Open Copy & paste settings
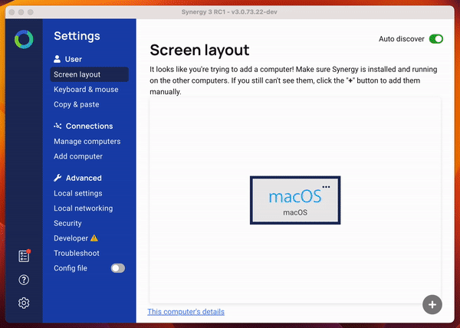Screen dimensions: 460x328 pos(76,104)
